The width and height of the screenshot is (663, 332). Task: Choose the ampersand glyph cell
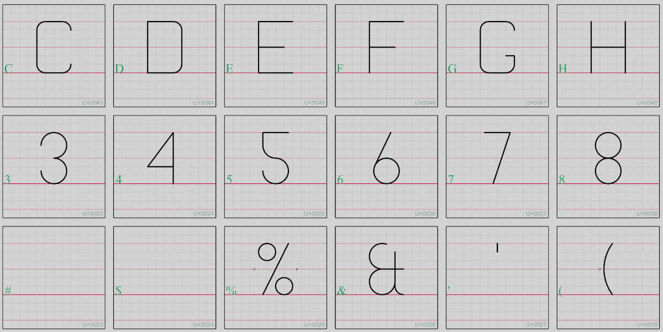tap(386, 277)
